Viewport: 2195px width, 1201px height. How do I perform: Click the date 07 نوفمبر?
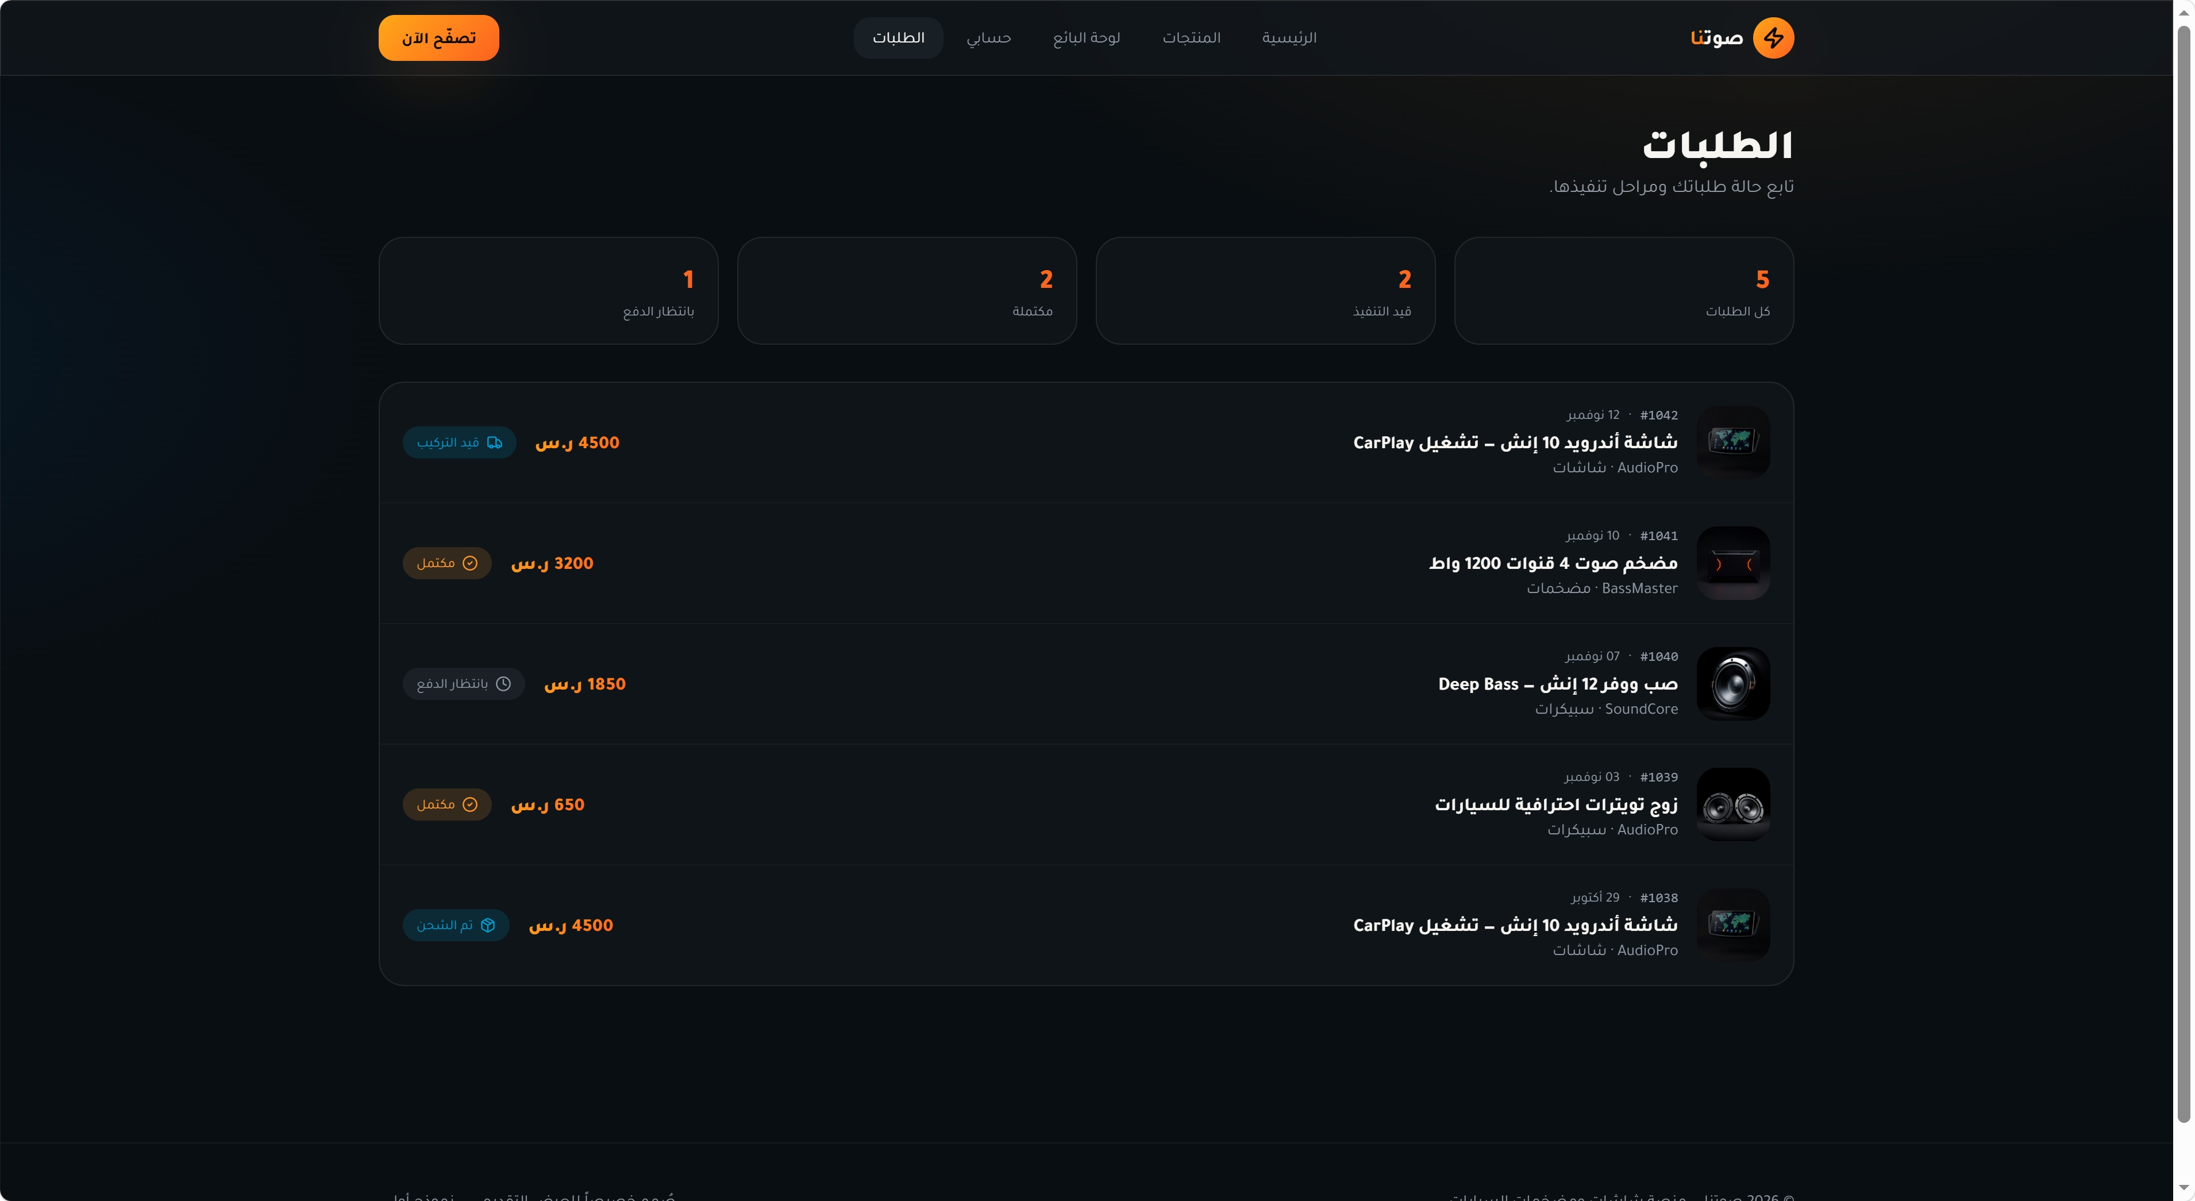coord(1593,656)
